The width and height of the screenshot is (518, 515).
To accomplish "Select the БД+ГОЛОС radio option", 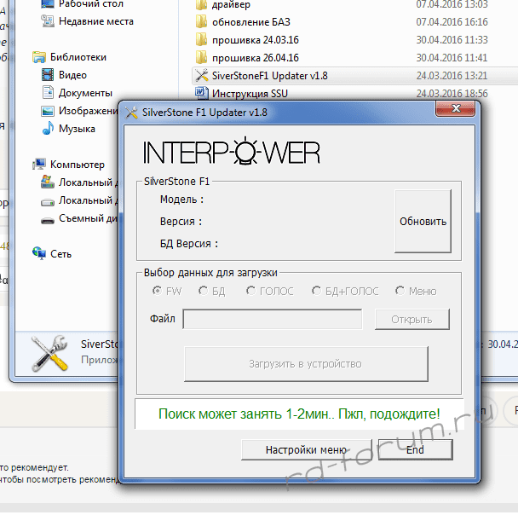I will [x=317, y=292].
